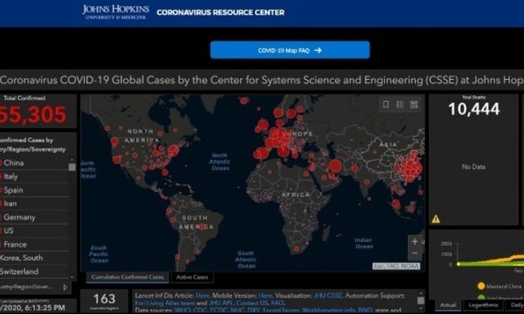This screenshot has width=524, height=314.
Task: Zoom in on the map with plus
Action: (415, 241)
